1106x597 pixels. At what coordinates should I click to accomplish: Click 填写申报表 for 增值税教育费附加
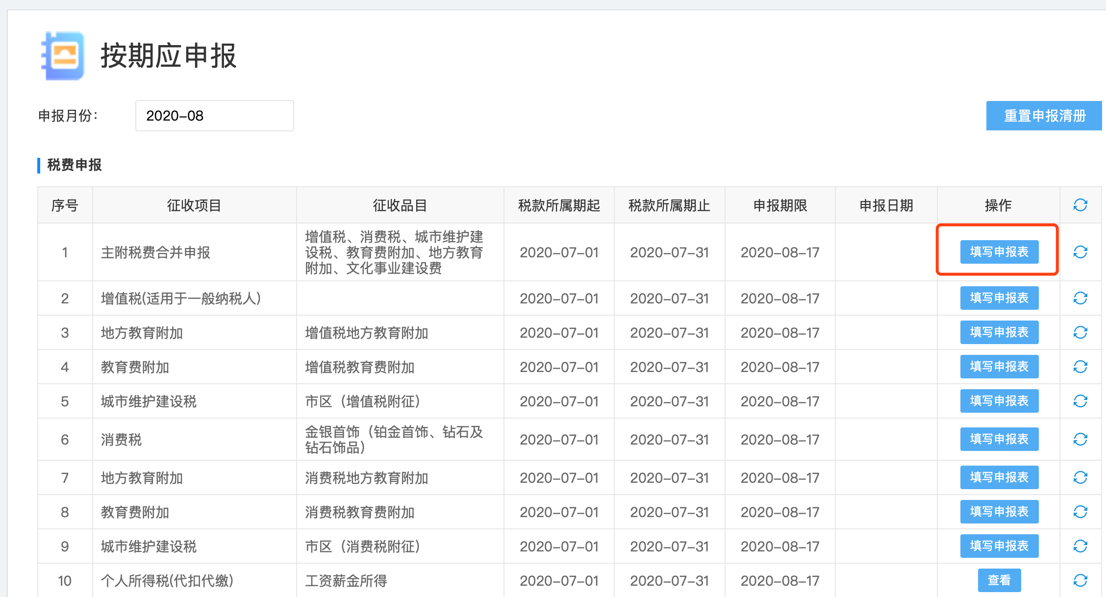pos(999,367)
